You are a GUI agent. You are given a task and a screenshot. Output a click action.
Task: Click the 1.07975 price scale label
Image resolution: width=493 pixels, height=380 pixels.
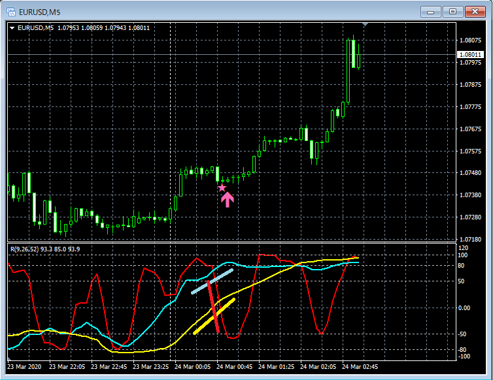470,63
